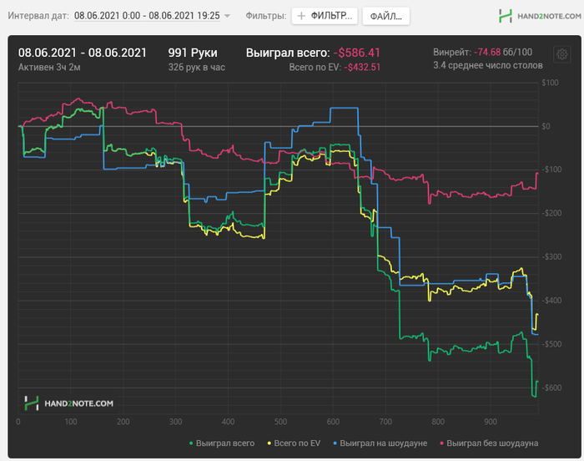Click the 900 x-axis label
This screenshot has height=461, width=584.
[x=491, y=422]
